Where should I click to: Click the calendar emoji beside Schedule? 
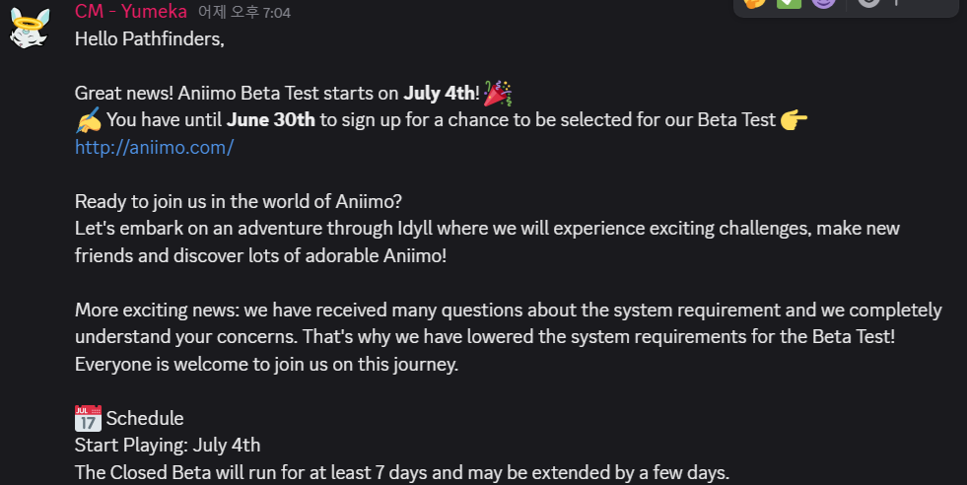[88, 418]
